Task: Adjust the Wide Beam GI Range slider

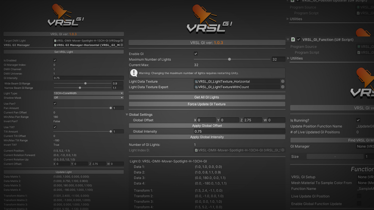Action: (x=83, y=84)
